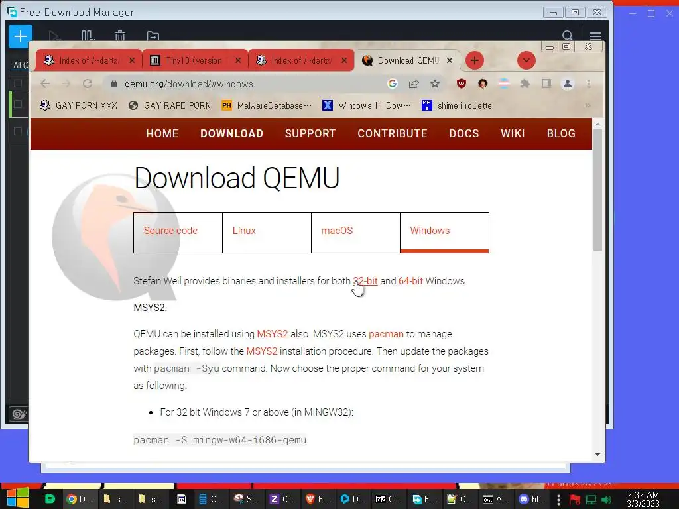Open the MSYS2 link before 'also'
Viewport: 679px width, 509px height.
click(273, 334)
